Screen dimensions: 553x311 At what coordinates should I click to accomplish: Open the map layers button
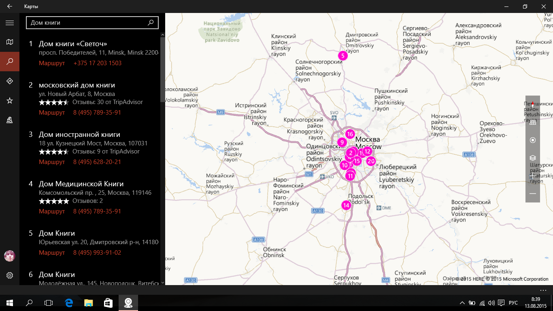(x=533, y=158)
